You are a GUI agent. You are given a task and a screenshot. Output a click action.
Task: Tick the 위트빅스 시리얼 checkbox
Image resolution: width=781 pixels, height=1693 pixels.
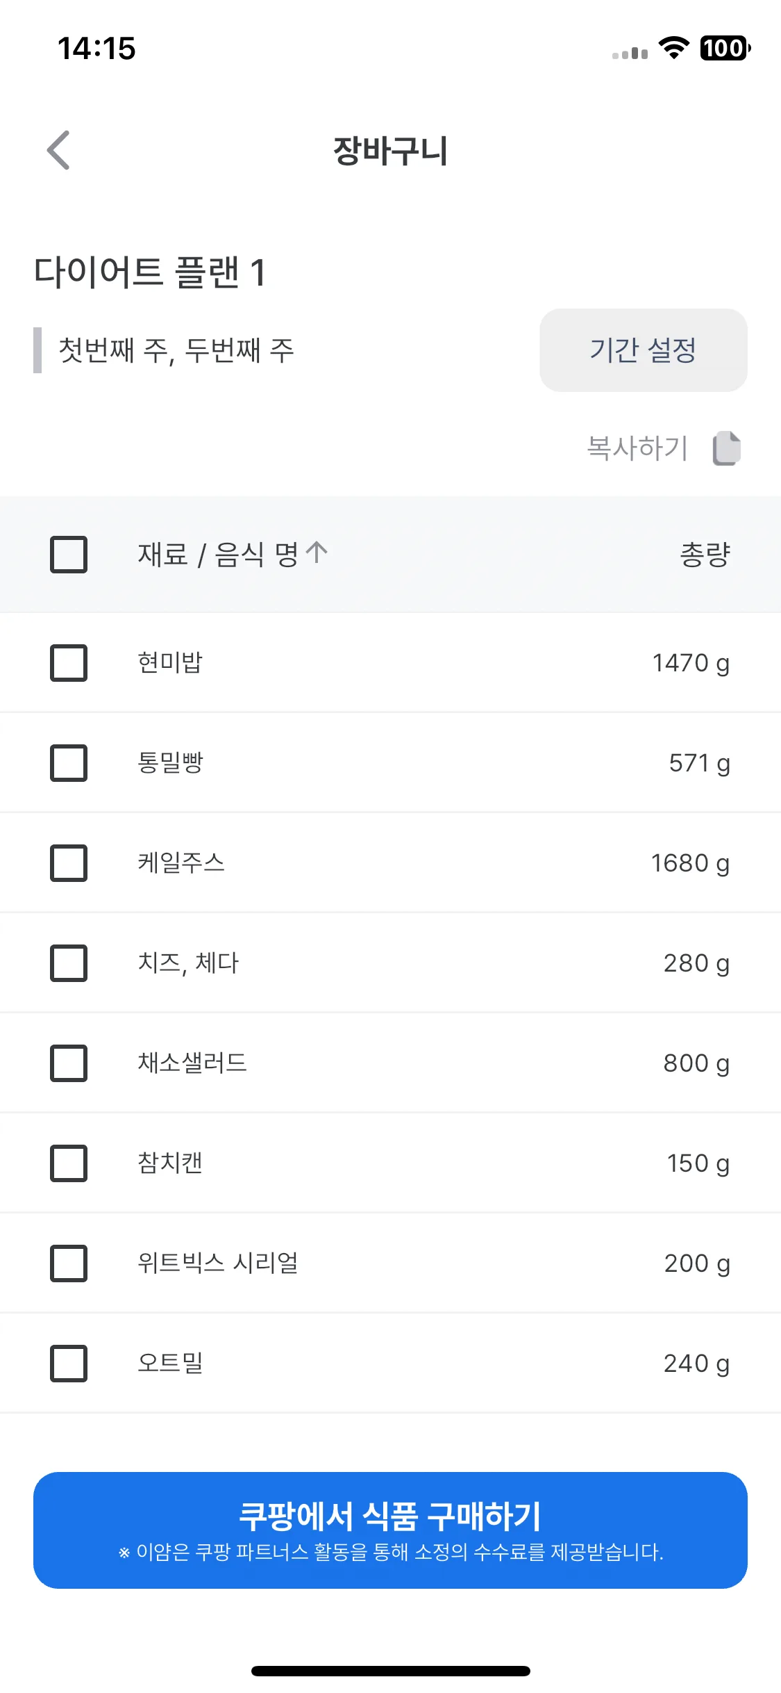[x=69, y=1263]
